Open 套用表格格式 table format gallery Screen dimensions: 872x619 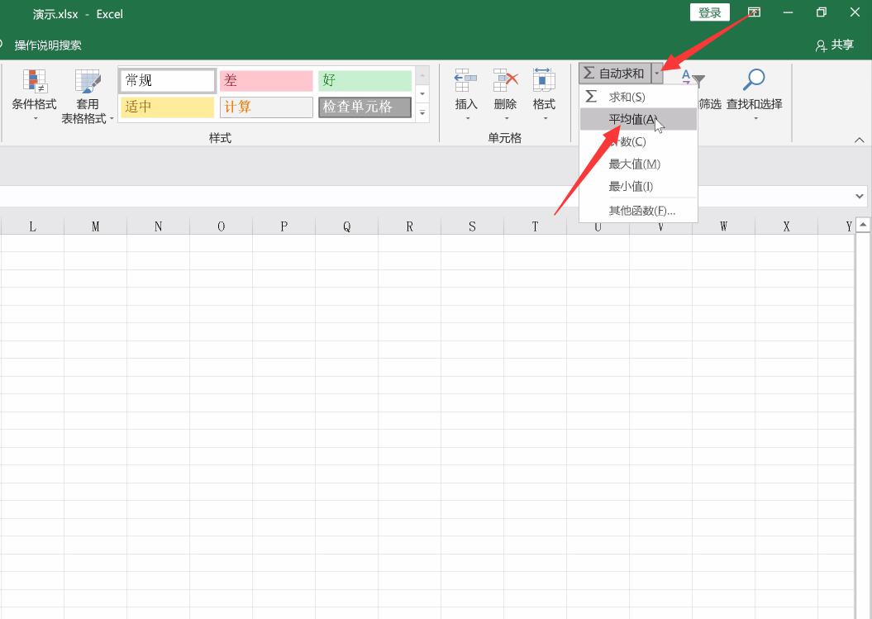pos(88,95)
